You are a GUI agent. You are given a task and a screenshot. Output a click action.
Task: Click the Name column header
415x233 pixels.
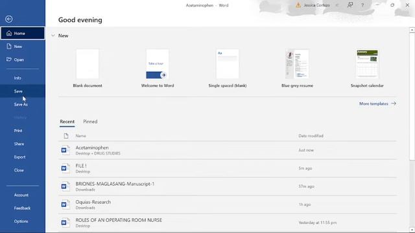pos(80,136)
